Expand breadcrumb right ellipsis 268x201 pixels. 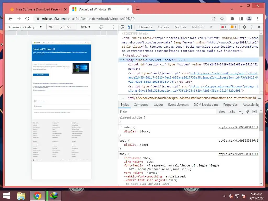259,98
